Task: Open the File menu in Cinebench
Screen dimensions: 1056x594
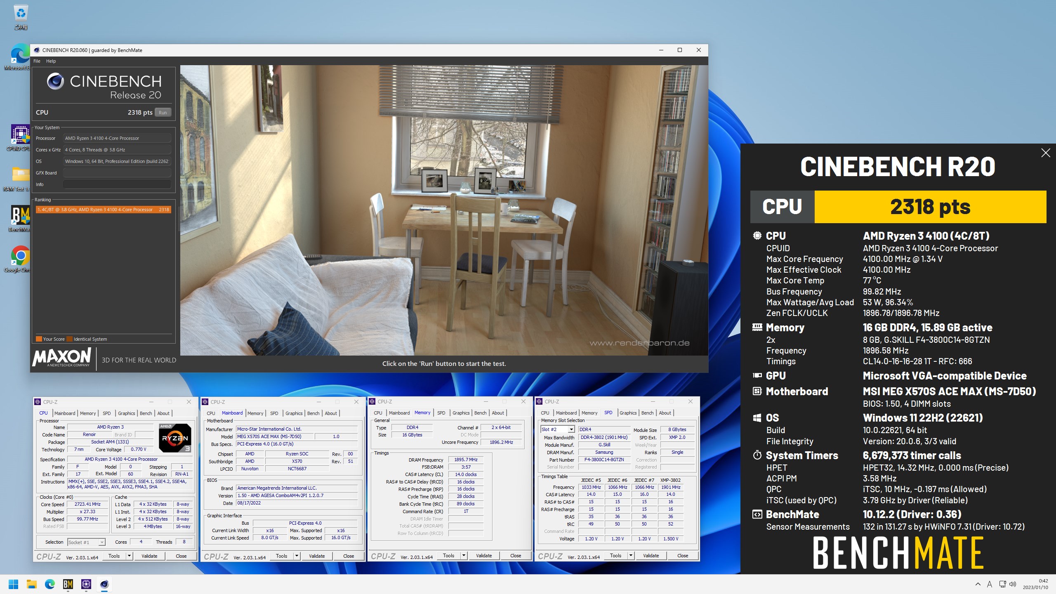Action: (37, 61)
